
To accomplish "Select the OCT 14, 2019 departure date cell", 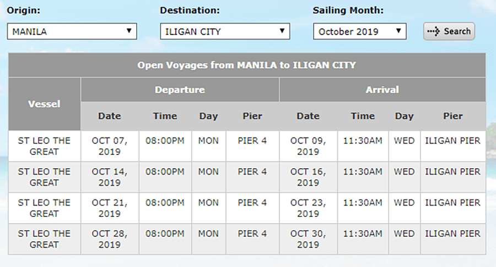I will pyautogui.click(x=109, y=177).
